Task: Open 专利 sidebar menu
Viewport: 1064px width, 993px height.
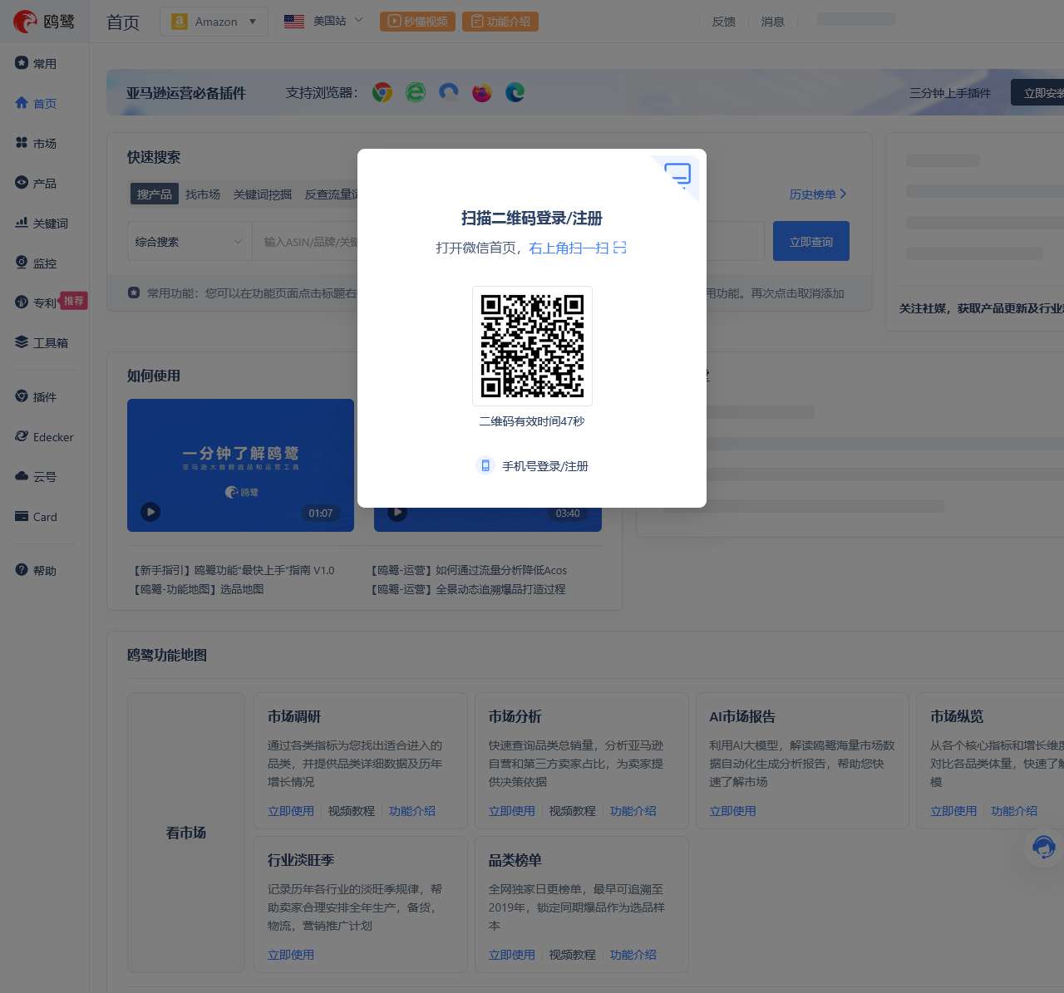Action: click(36, 302)
